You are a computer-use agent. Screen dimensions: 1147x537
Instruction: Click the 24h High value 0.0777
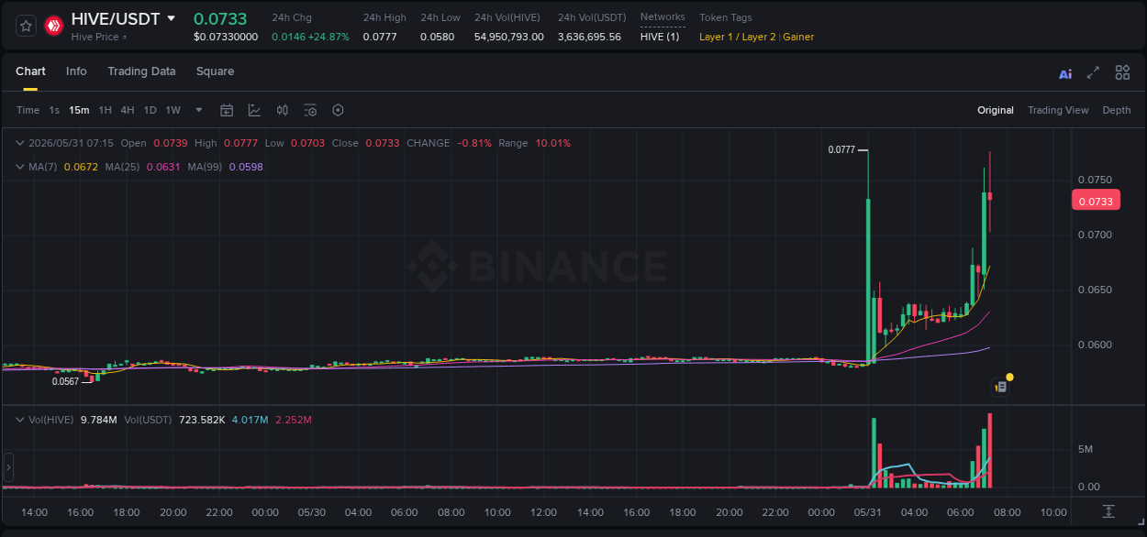click(380, 37)
